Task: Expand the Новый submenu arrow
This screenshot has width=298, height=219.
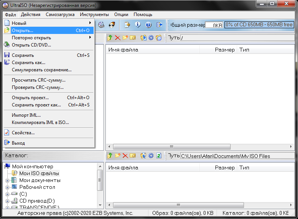Action: [90, 23]
